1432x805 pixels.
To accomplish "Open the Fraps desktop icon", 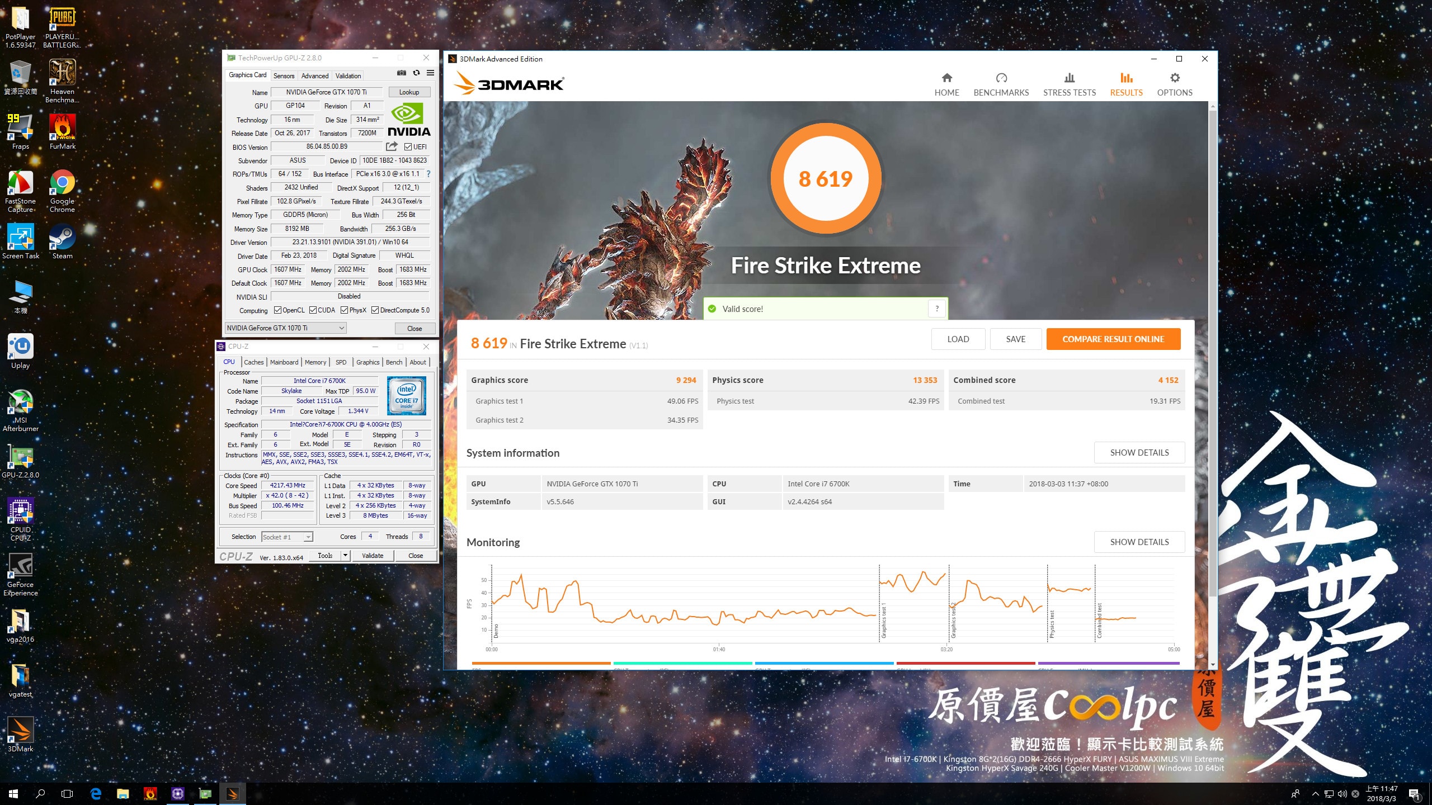I will (x=21, y=132).
